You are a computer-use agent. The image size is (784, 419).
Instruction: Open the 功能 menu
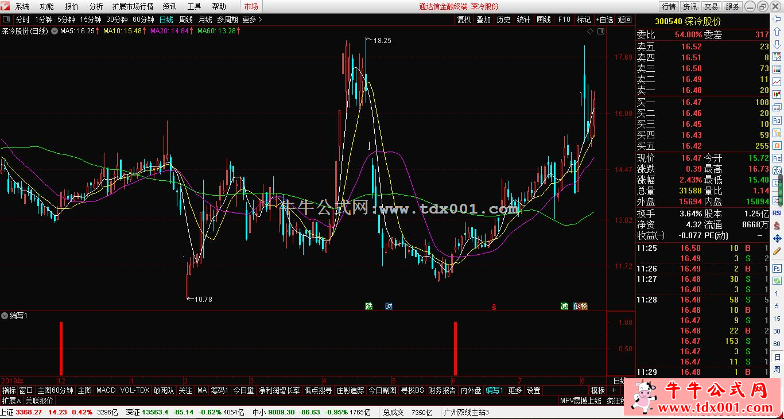[47, 7]
